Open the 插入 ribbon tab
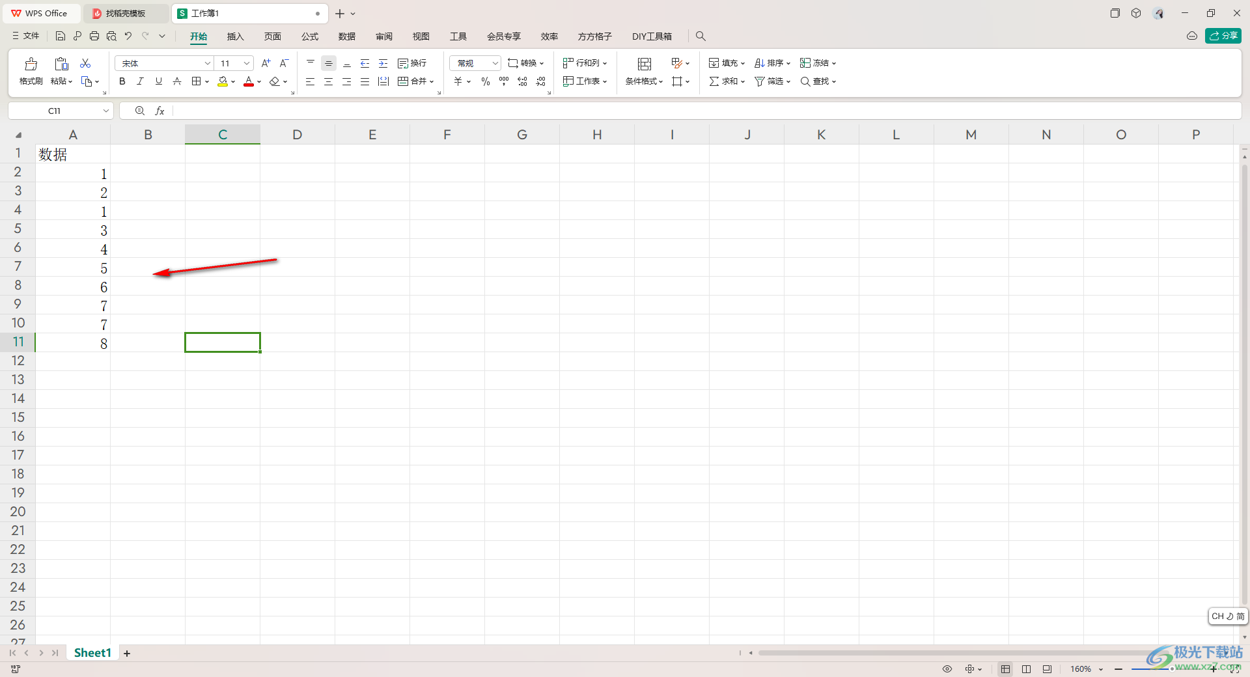1250x677 pixels. (235, 36)
